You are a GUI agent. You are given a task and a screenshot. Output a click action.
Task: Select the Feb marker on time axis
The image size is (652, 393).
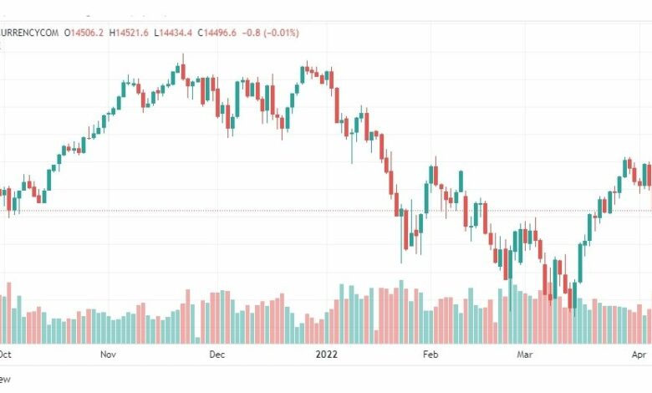(430, 355)
